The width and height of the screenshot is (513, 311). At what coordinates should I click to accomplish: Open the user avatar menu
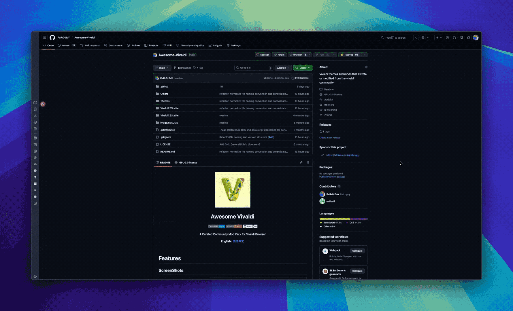(x=476, y=37)
